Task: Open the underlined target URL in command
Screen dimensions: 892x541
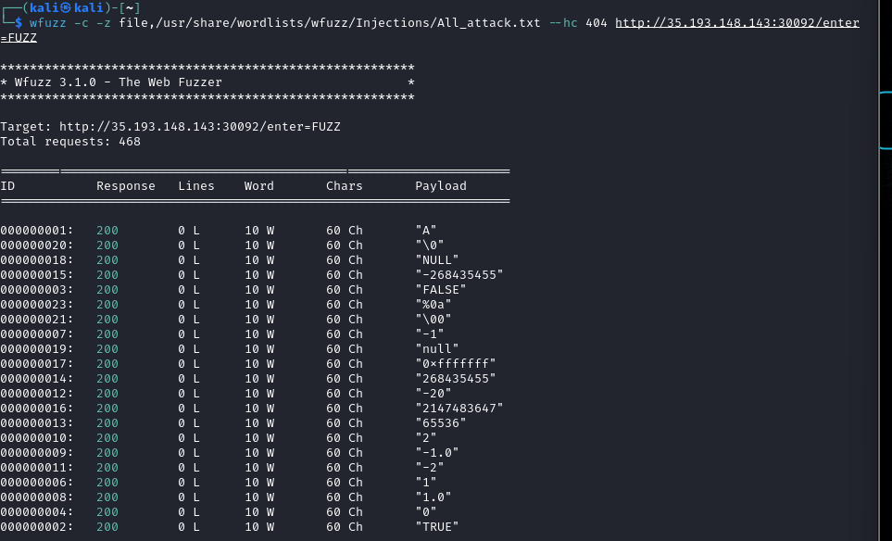Action: point(737,23)
